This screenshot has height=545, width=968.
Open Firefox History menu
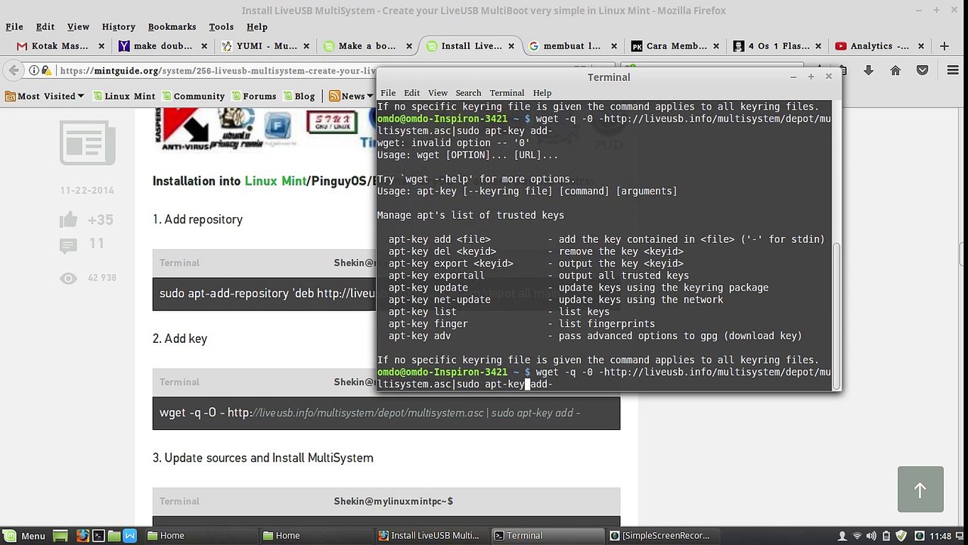click(119, 26)
